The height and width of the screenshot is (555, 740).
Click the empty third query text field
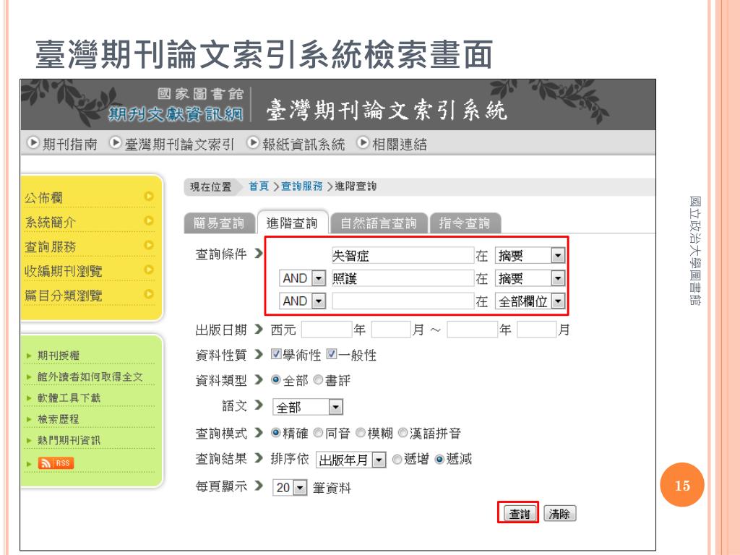click(403, 301)
